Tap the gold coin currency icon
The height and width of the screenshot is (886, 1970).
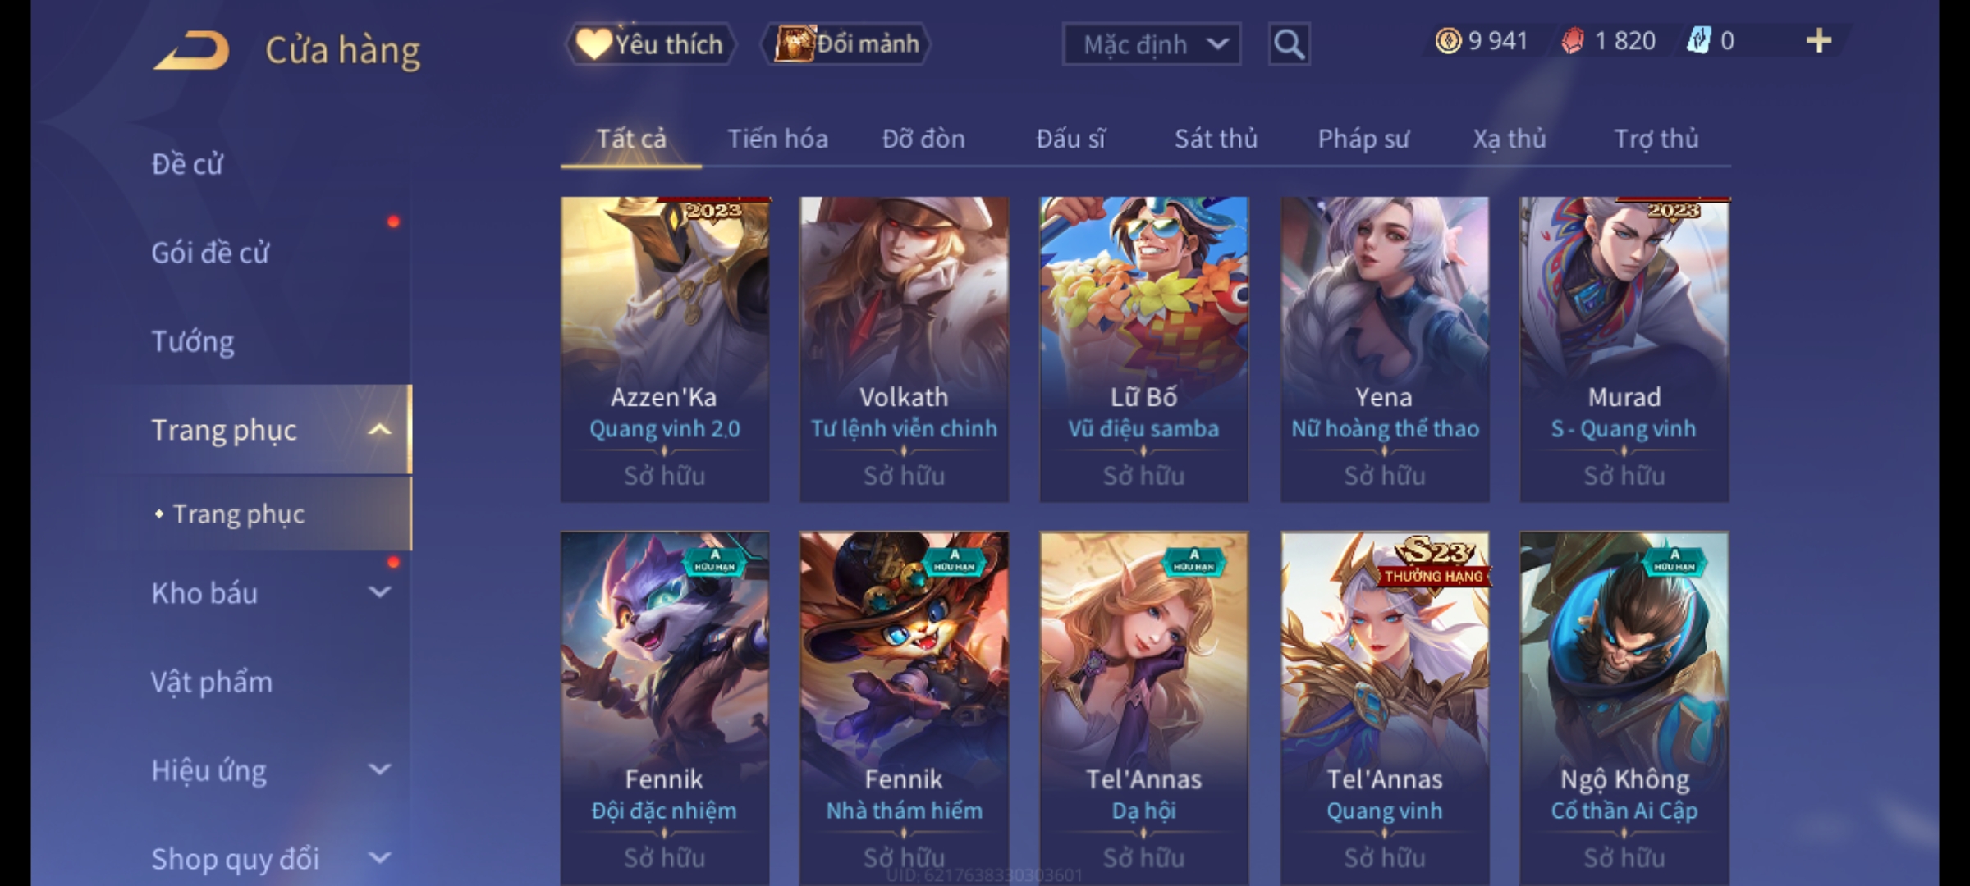tap(1448, 41)
